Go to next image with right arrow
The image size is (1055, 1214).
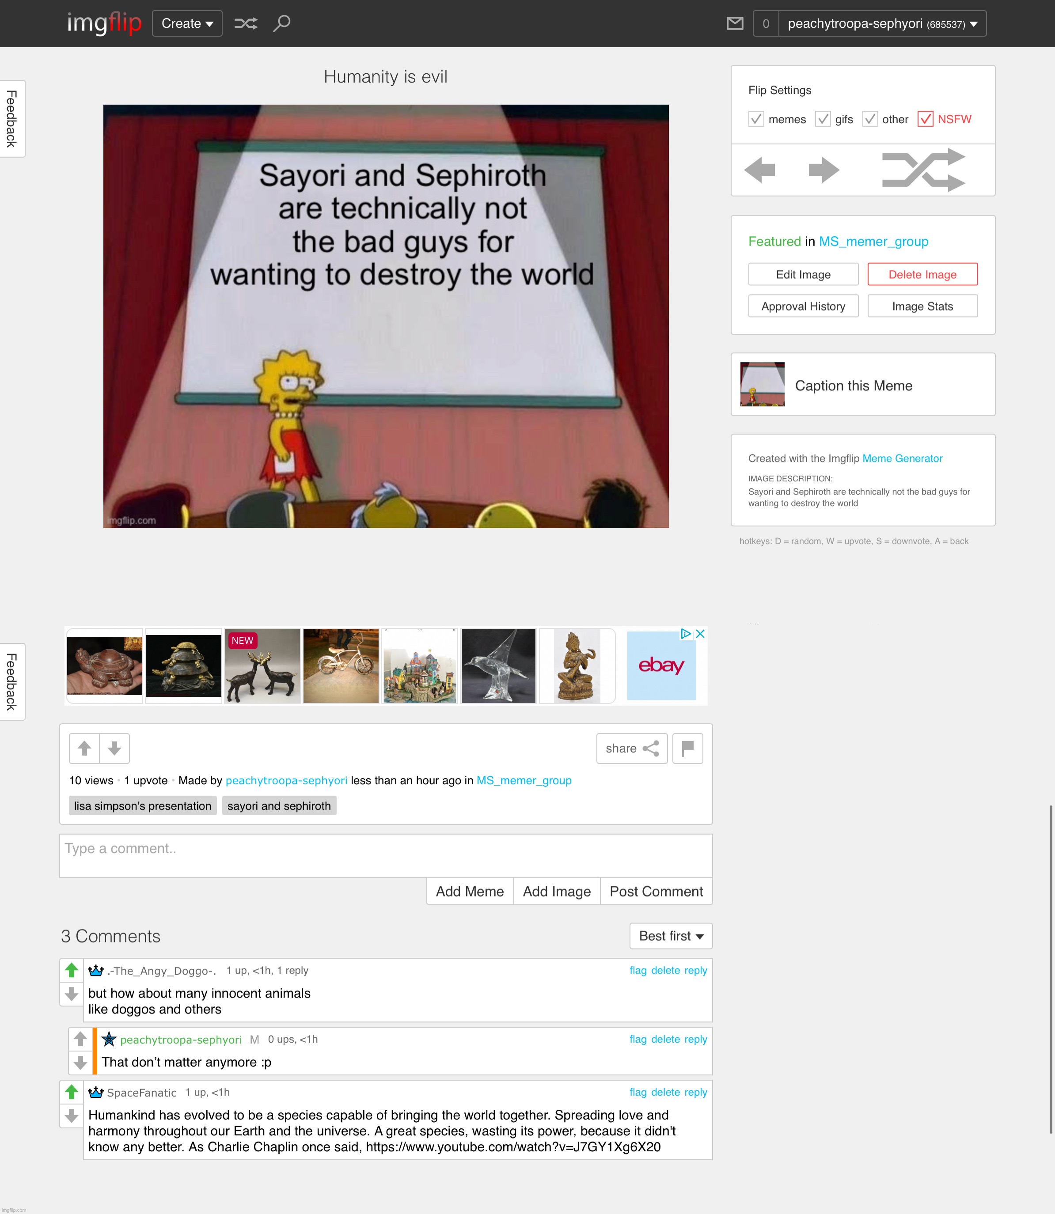click(x=824, y=170)
